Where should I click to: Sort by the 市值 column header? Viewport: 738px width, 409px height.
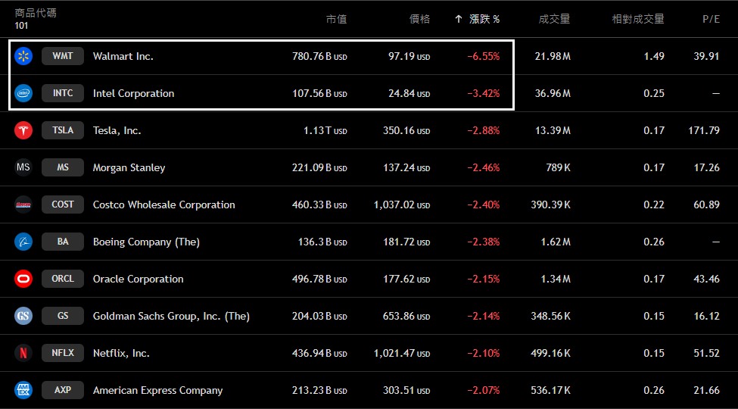[336, 19]
